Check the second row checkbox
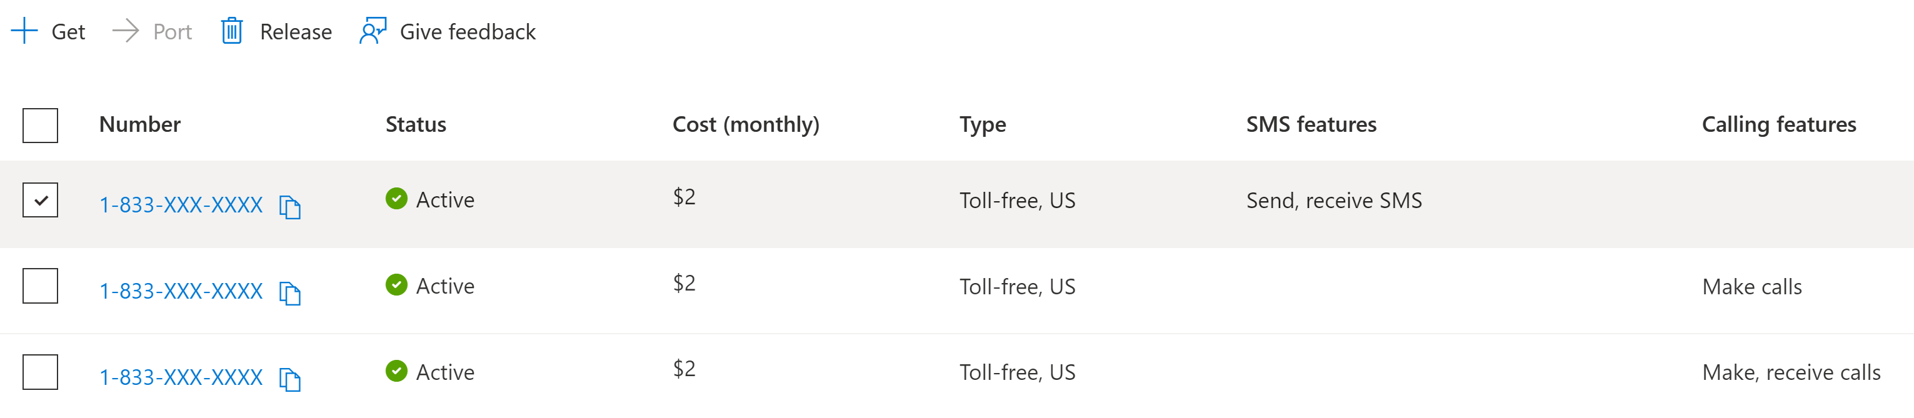Screen dimensions: 1914x418 coord(40,286)
